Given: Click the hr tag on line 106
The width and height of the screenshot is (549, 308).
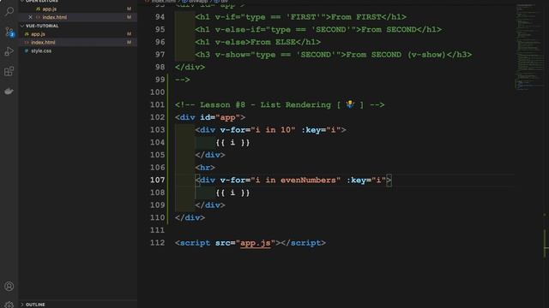Looking at the screenshot, I should point(205,168).
